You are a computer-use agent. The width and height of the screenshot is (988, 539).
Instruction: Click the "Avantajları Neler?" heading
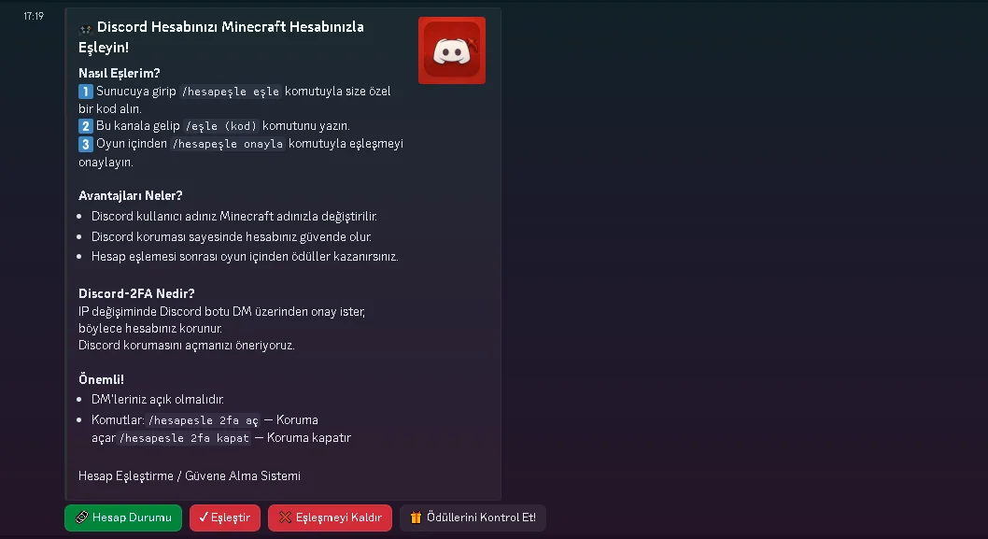[x=131, y=195]
